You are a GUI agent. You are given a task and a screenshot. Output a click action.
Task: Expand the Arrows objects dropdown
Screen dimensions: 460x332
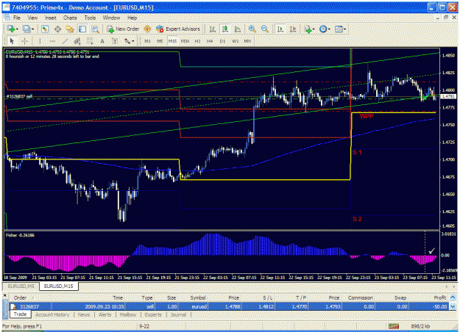pos(133,41)
